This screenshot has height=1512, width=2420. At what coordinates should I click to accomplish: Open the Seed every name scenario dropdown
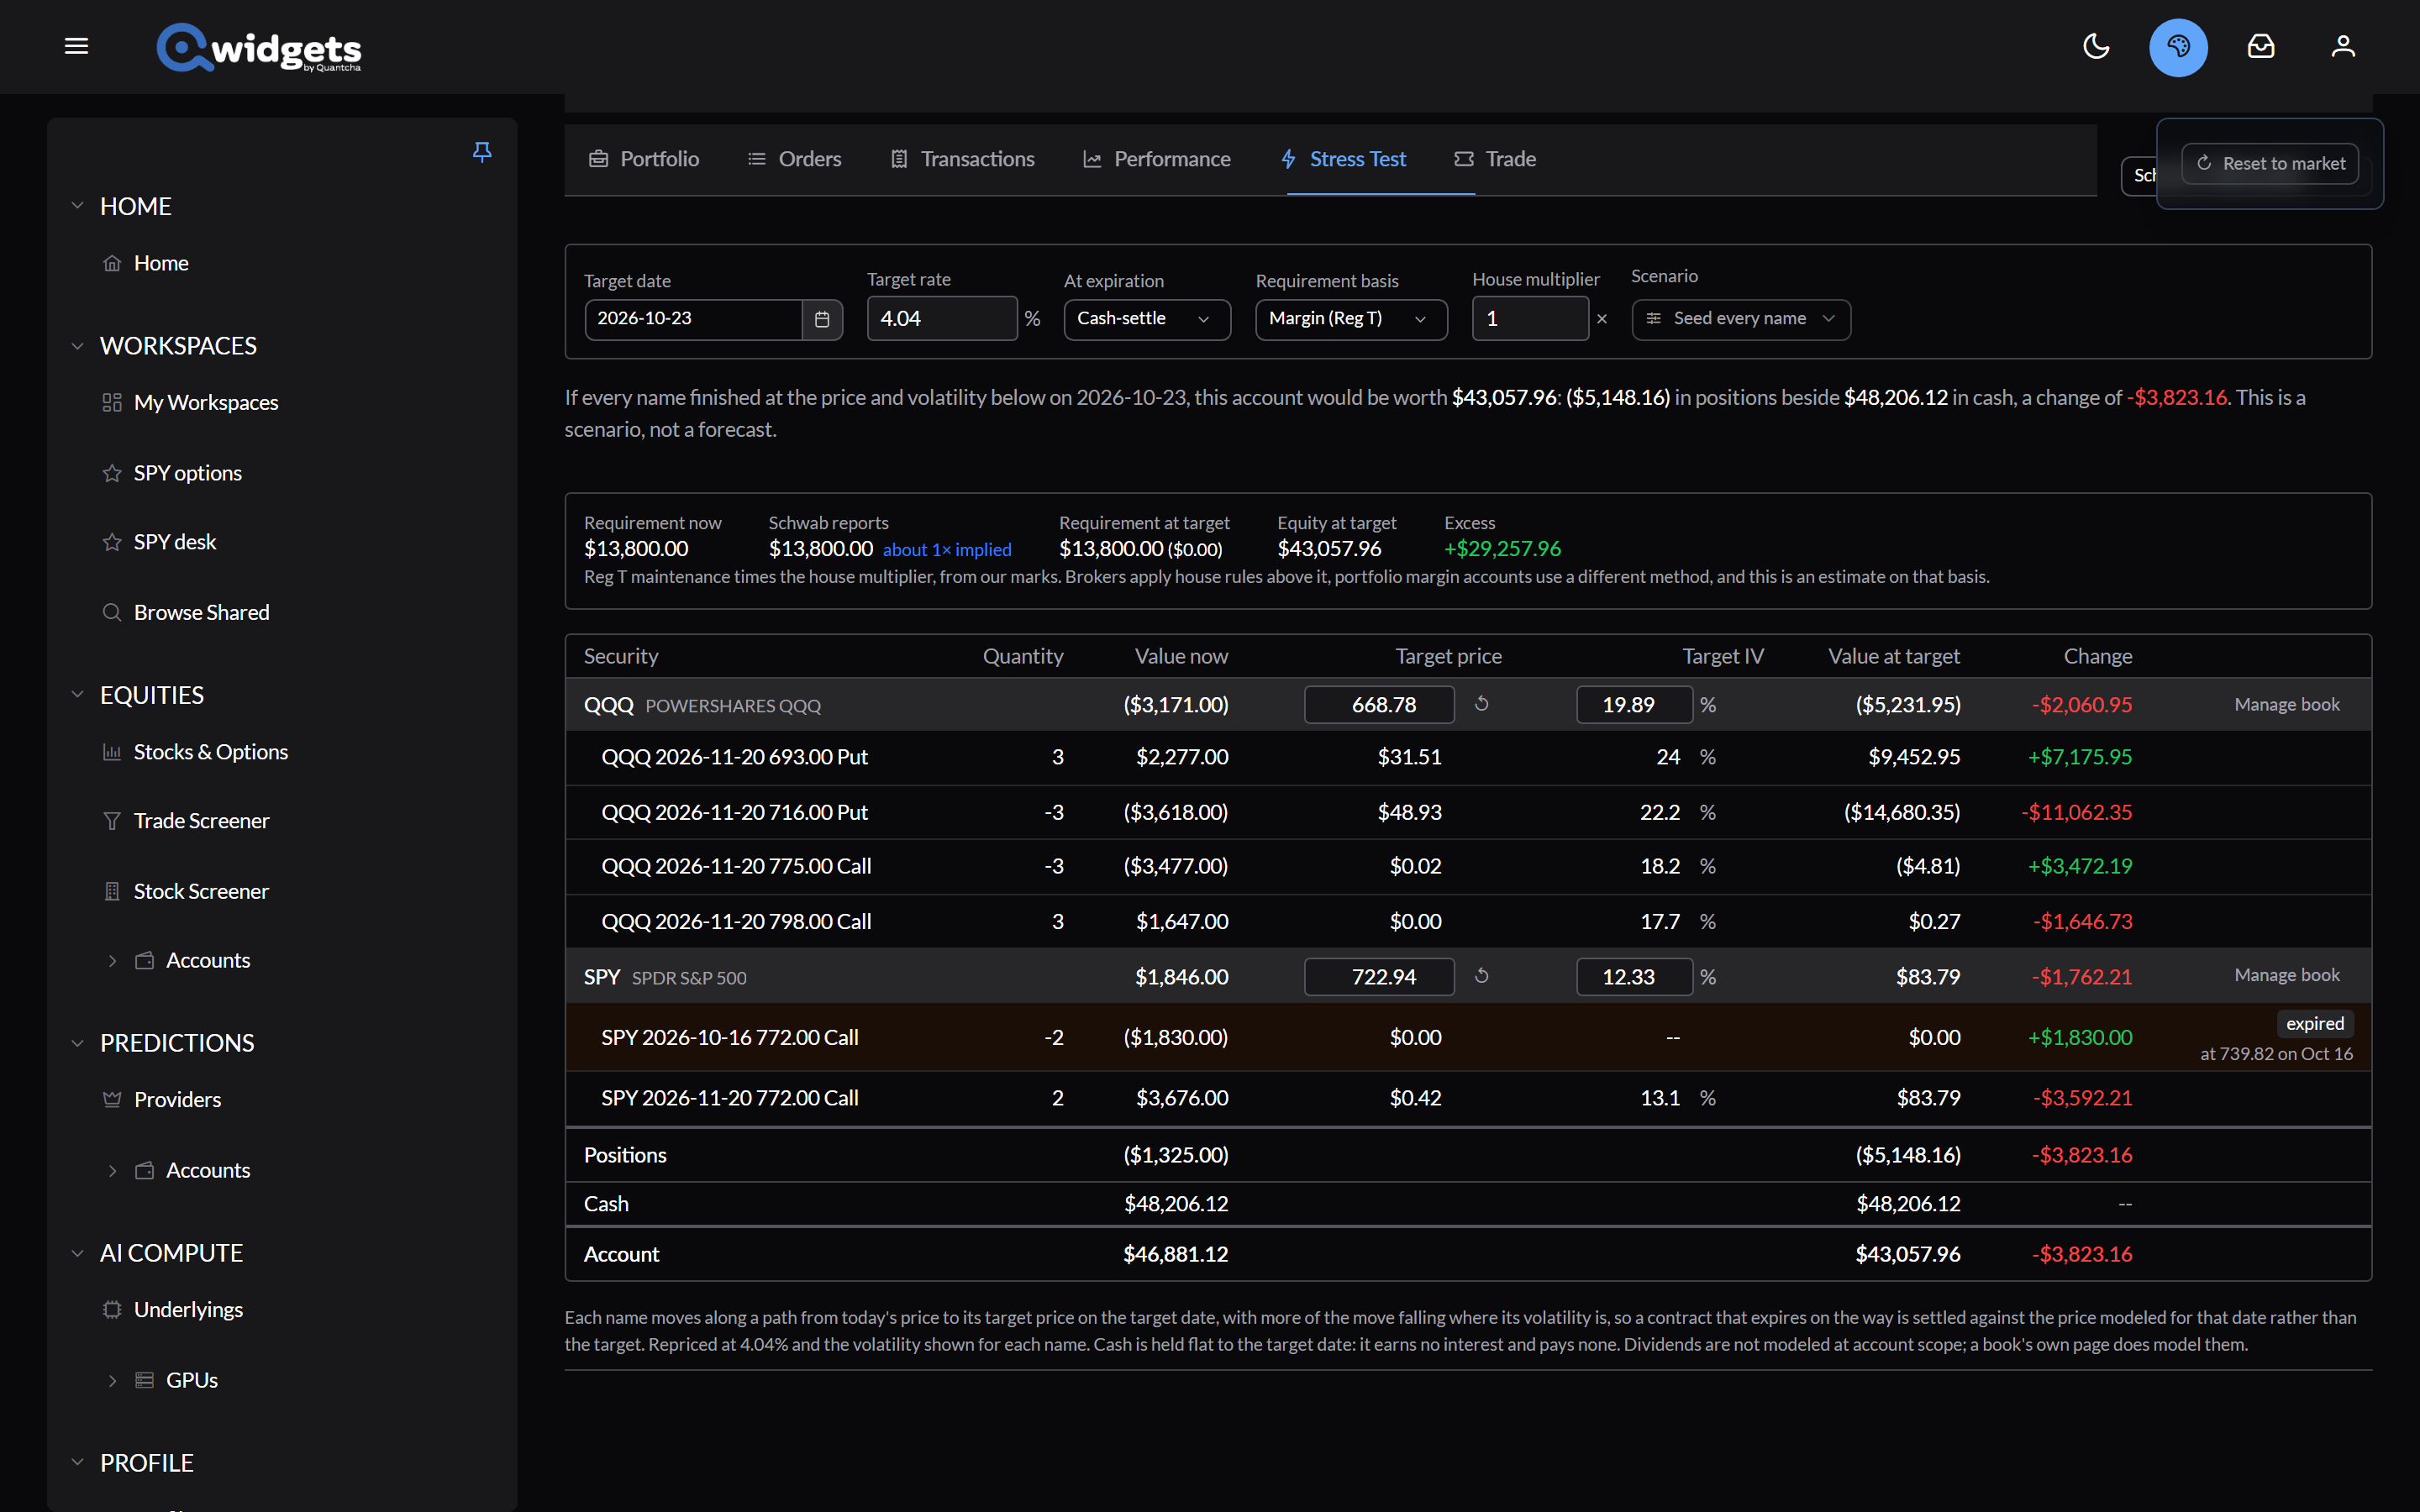(1741, 319)
